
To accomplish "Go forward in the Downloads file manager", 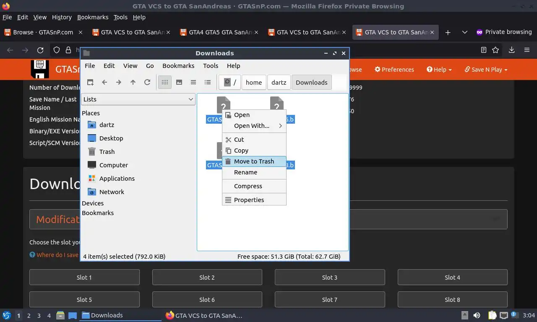I will (x=119, y=82).
